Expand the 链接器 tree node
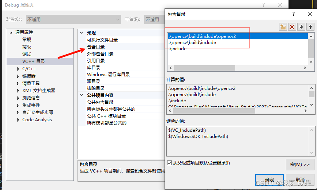This screenshot has height=190, width=317. tap(18, 76)
